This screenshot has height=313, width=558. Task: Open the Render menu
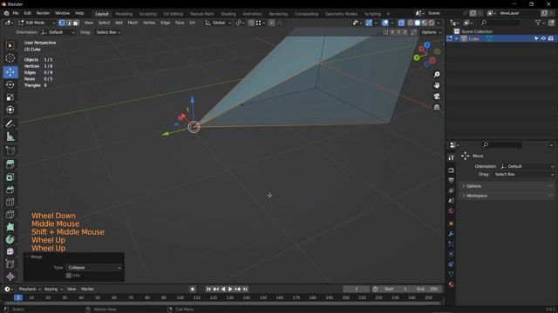click(43, 13)
